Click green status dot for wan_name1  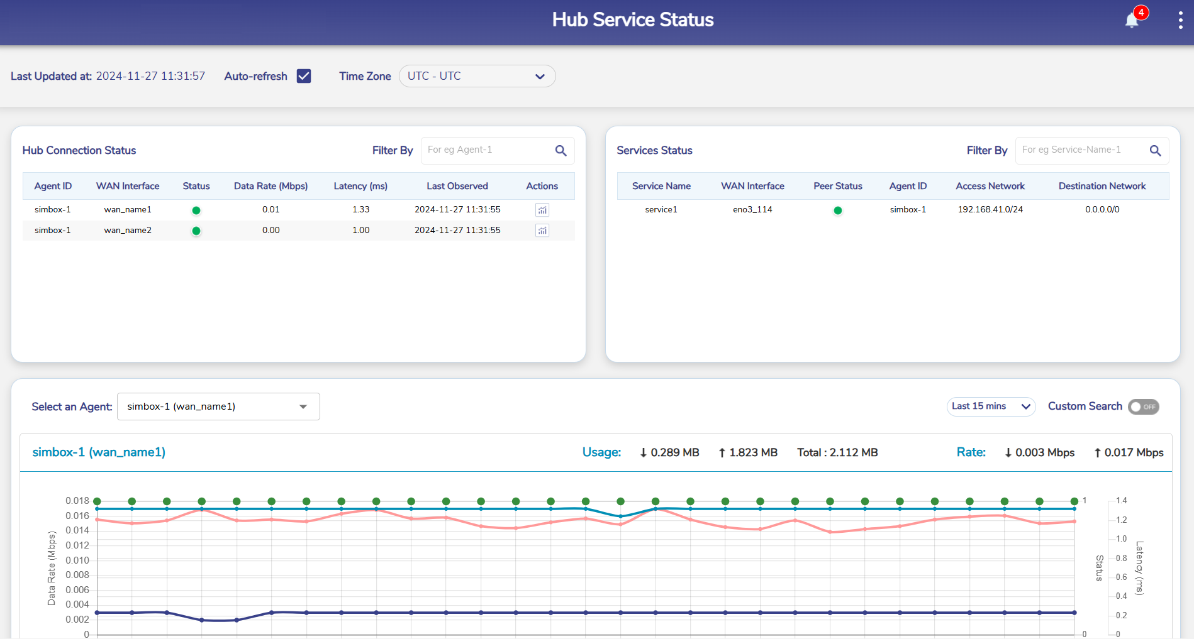click(x=196, y=210)
